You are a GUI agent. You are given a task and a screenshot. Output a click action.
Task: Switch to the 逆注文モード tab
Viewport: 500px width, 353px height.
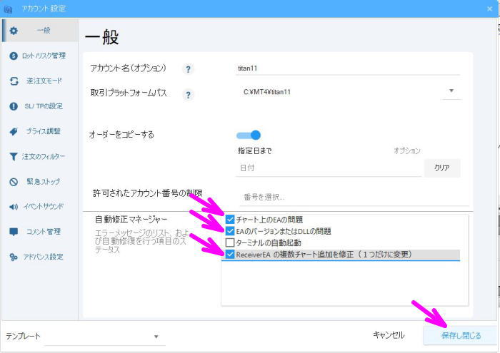click(x=40, y=81)
